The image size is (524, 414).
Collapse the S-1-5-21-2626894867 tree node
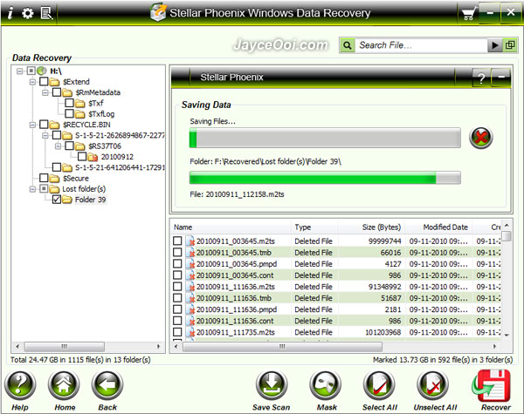pyautogui.click(x=45, y=135)
